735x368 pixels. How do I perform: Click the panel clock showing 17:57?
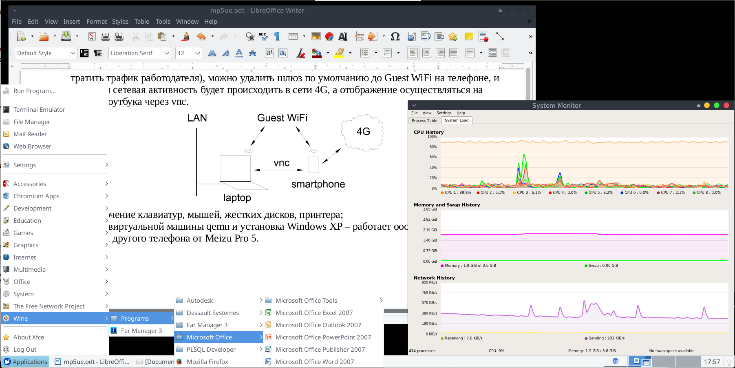point(712,362)
